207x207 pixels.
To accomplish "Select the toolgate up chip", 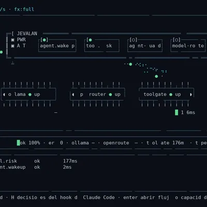I will click(x=167, y=94).
